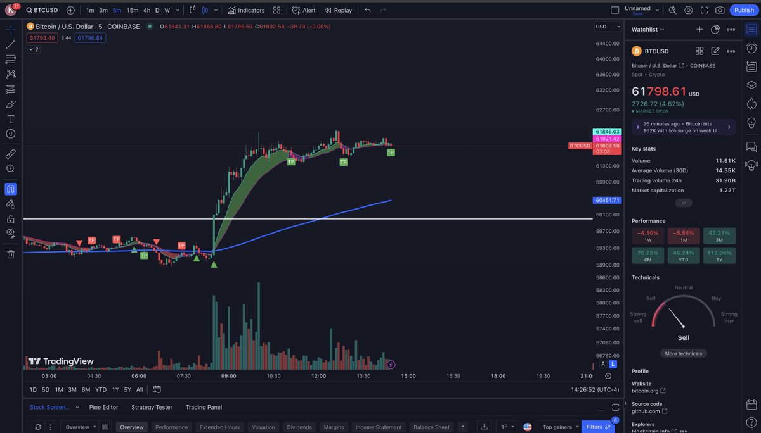Screen dimensions: 761x433
Task: Activate the zoom in tool
Action: pos(11,169)
